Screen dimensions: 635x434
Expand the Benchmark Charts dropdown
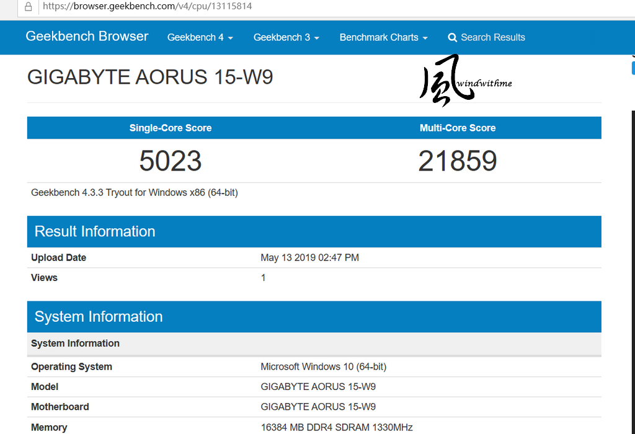coord(383,37)
